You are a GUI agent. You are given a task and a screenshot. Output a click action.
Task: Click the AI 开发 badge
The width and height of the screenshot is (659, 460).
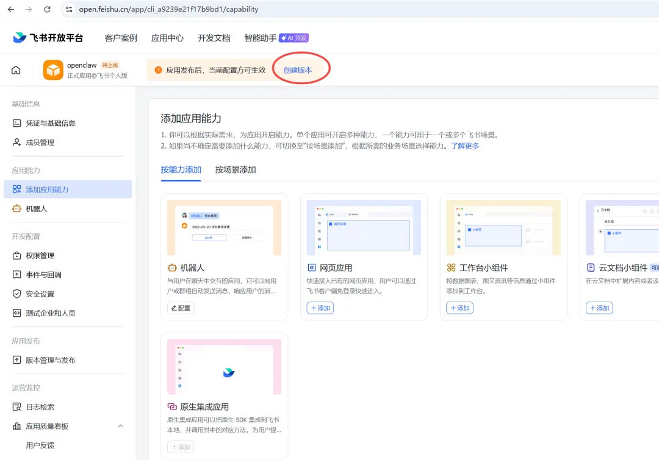[x=293, y=38]
